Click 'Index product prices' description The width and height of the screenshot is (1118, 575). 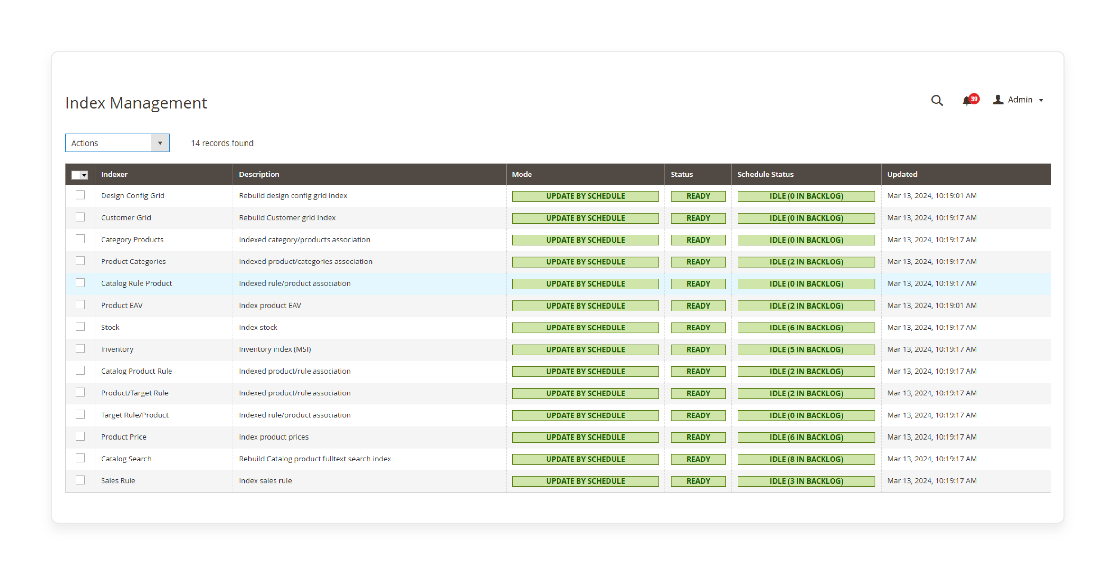273,437
